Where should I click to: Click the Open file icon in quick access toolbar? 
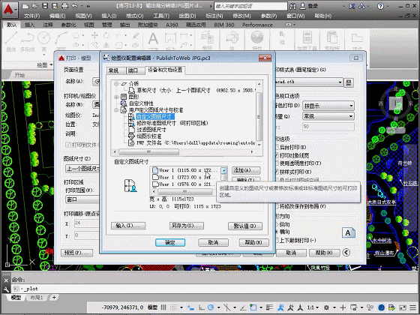[x=34, y=6]
